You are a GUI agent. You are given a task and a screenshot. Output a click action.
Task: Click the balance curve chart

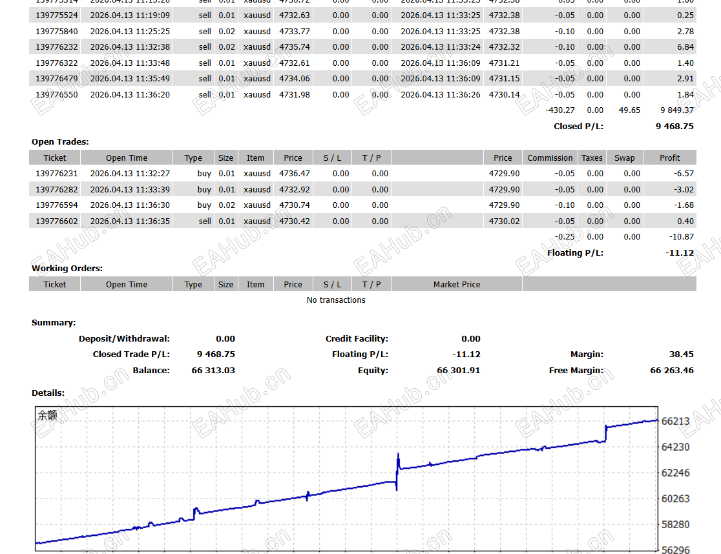[x=347, y=478]
